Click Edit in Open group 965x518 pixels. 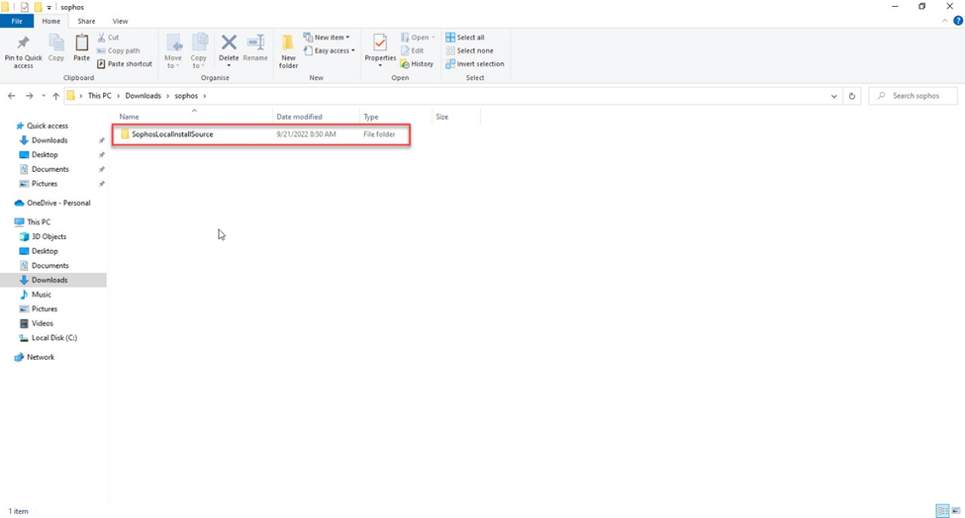[x=412, y=51]
